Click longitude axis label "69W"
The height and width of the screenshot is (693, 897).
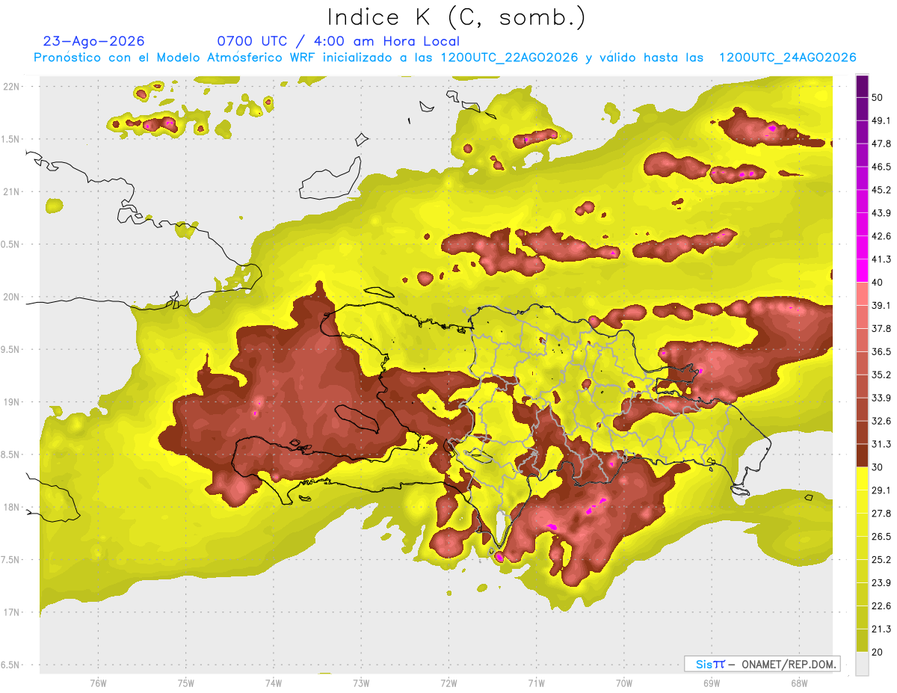point(712,683)
